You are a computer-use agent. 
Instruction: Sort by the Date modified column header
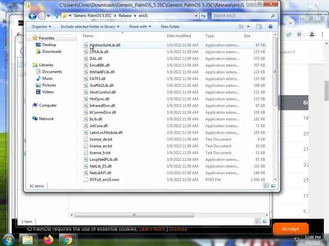(184, 36)
